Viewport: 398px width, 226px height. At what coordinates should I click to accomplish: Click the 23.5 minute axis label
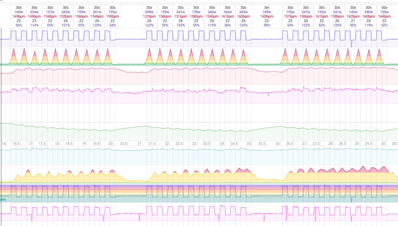click(x=206, y=144)
